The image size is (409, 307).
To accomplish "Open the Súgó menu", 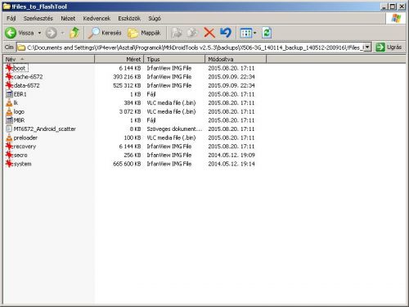I will click(155, 18).
